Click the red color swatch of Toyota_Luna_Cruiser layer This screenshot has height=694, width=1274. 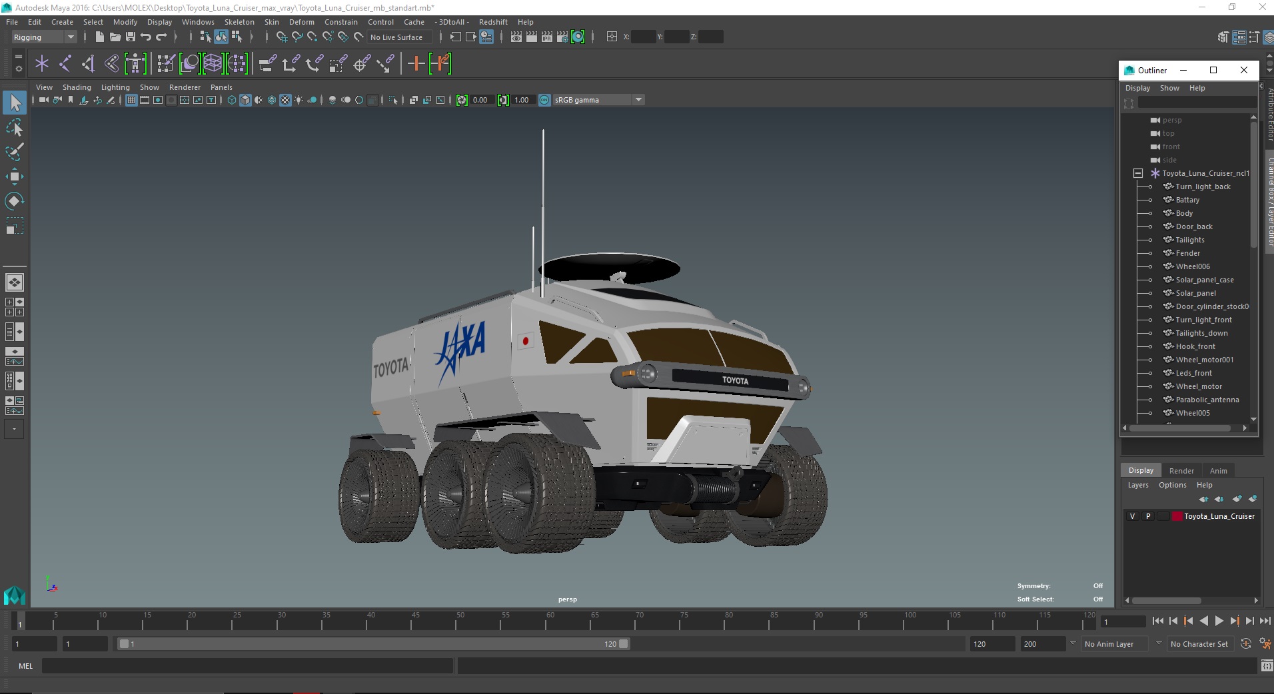1177,516
